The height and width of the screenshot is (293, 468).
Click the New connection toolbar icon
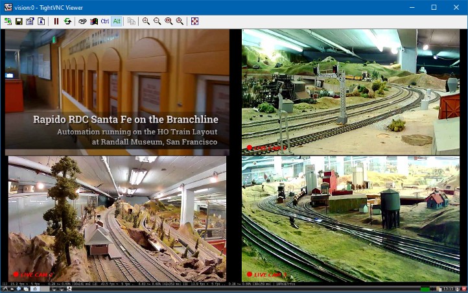coord(8,21)
